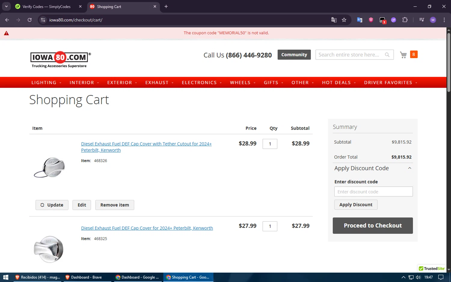The image size is (451, 282).
Task: Click the volume icon in system tray
Action: (x=418, y=277)
